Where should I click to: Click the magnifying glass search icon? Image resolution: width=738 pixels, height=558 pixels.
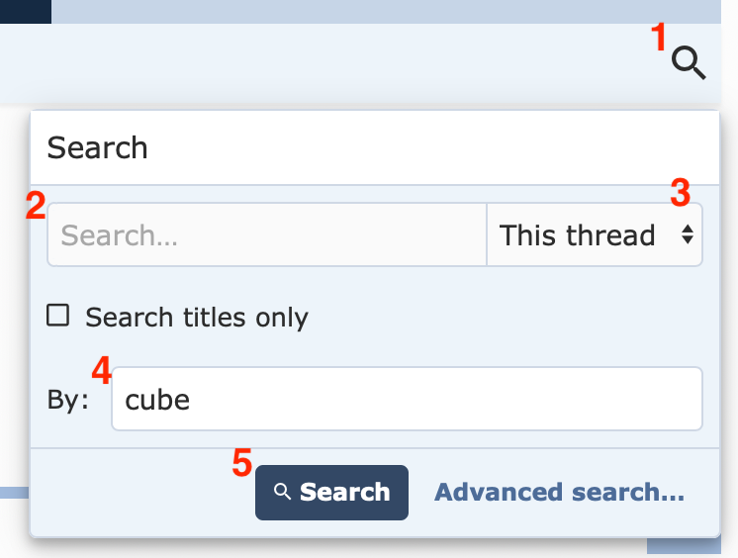click(689, 63)
